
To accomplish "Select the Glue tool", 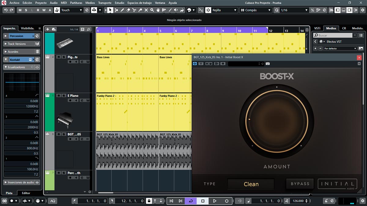I will point(140,10).
